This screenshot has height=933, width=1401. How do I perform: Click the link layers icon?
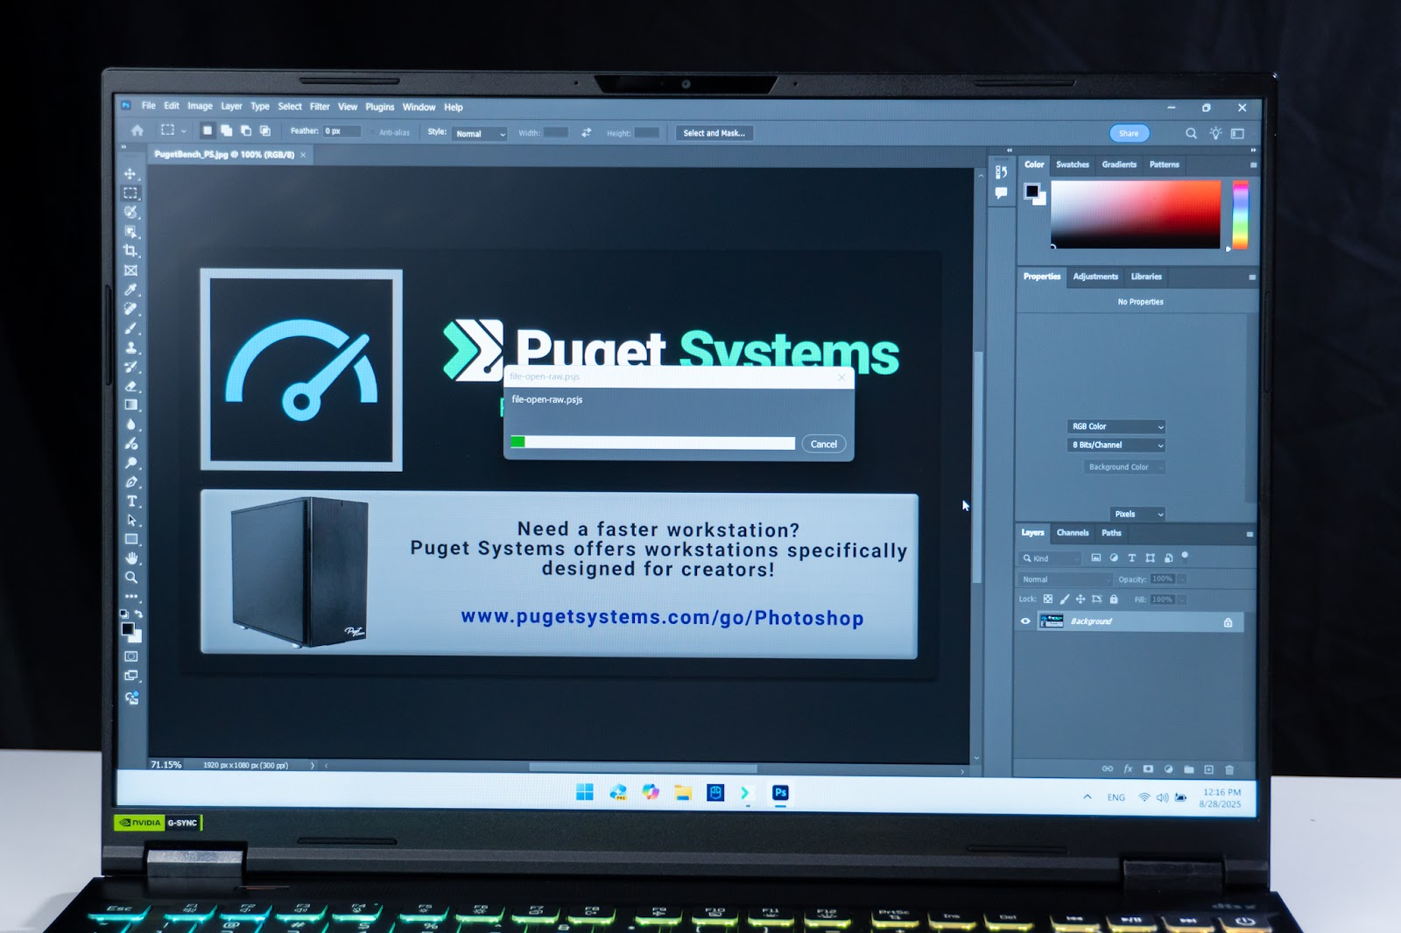pyautogui.click(x=1108, y=768)
